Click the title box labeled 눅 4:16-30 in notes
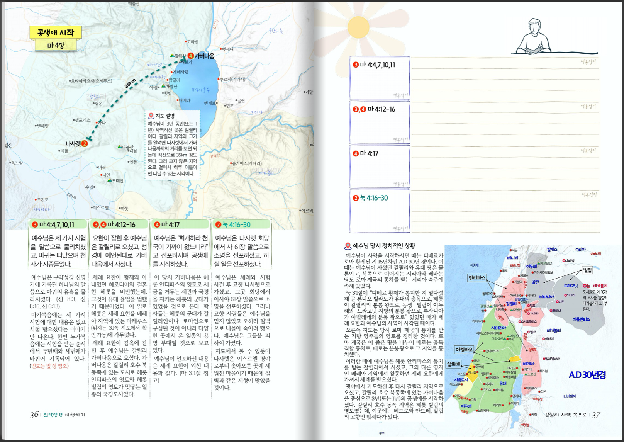 click(x=380, y=211)
